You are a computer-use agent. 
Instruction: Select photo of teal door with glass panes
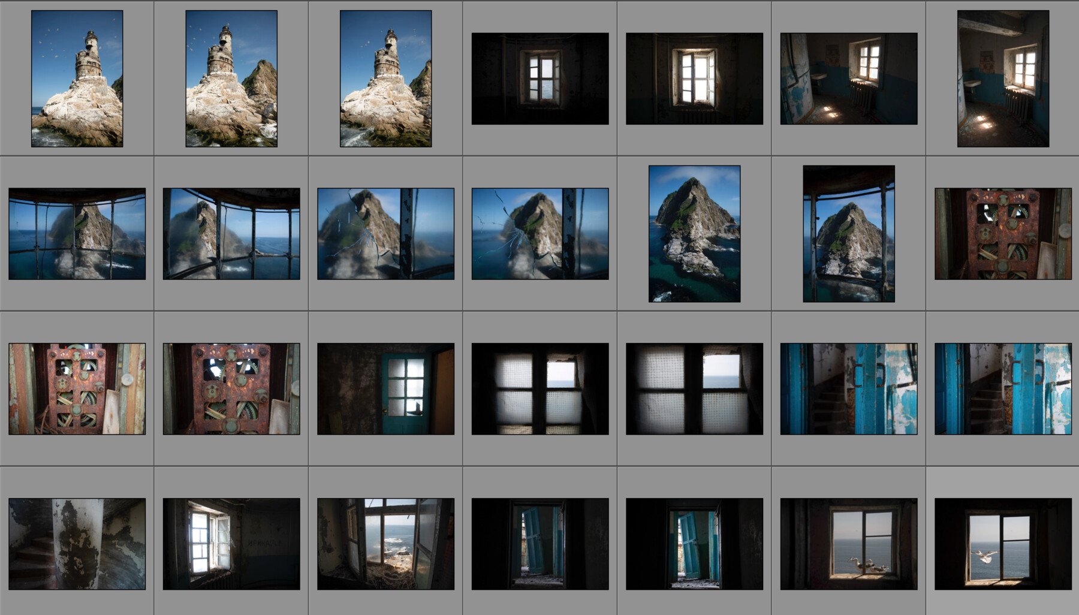386,388
